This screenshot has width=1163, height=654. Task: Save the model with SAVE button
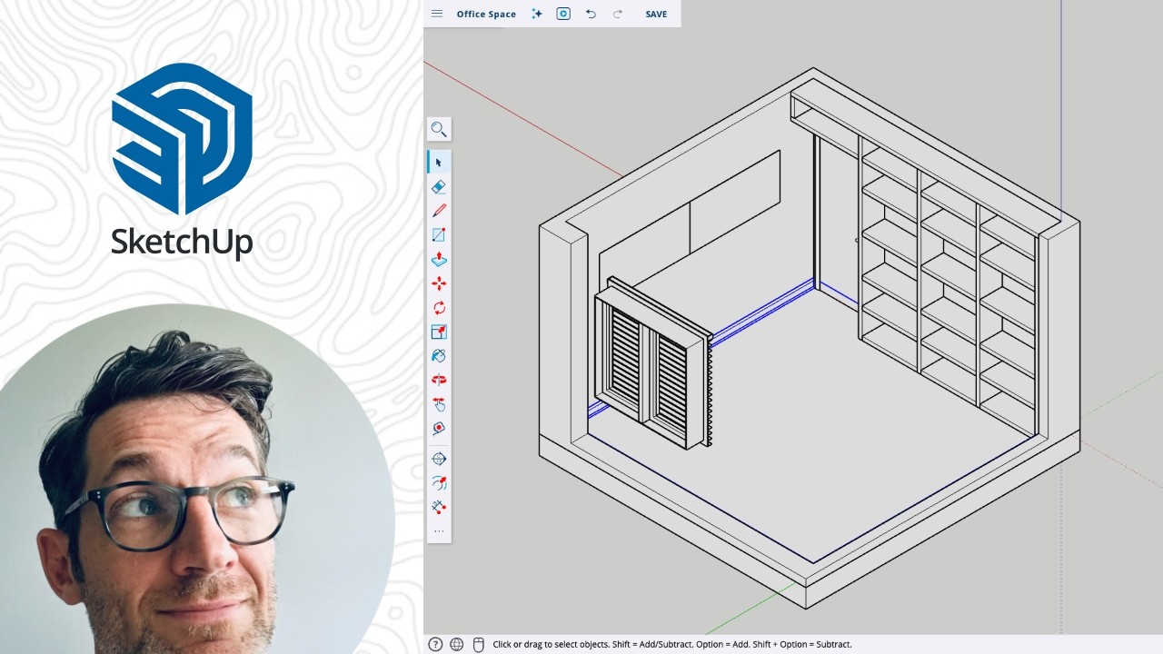(x=656, y=14)
